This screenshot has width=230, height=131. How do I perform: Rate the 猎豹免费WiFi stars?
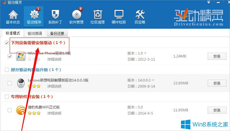pos(34,113)
